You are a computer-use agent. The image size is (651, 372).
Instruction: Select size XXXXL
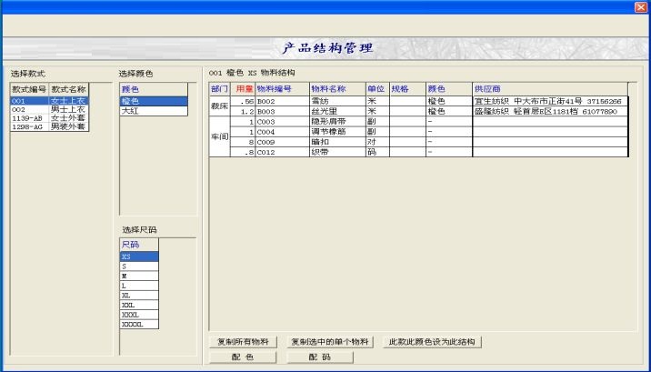point(139,325)
